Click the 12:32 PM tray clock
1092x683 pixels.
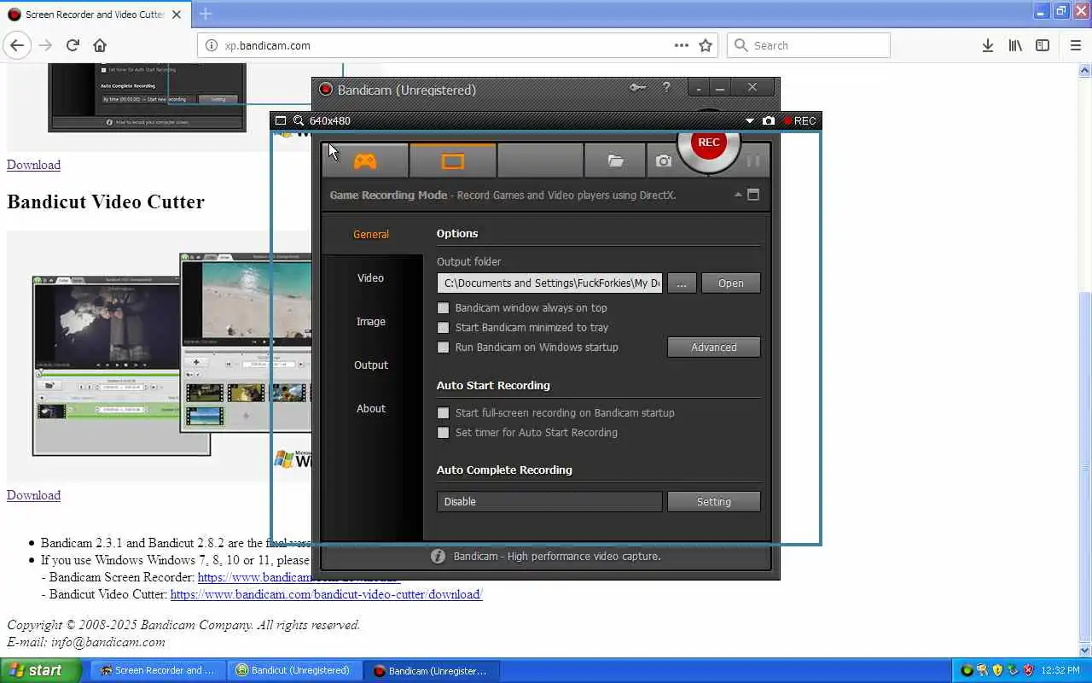pyautogui.click(x=1060, y=670)
